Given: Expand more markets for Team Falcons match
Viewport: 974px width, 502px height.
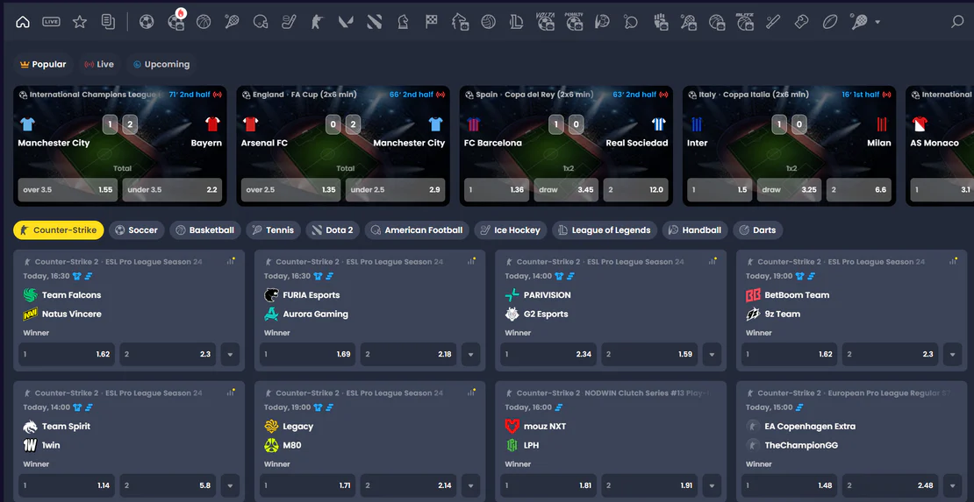Looking at the screenshot, I should (230, 354).
